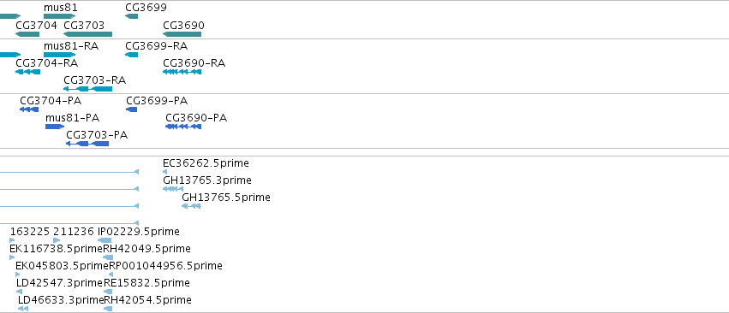729x313 pixels.
Task: Select the CG3690 gene bar
Action: point(182,34)
